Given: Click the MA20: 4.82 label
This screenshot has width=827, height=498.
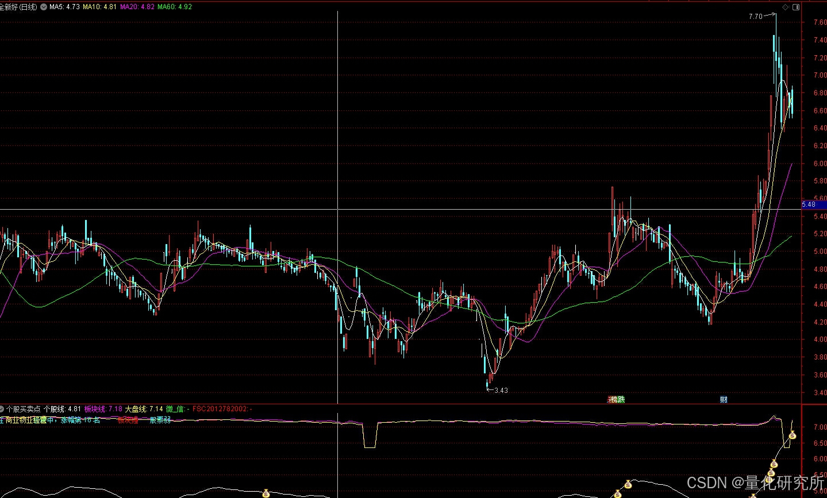Looking at the screenshot, I should point(137,7).
